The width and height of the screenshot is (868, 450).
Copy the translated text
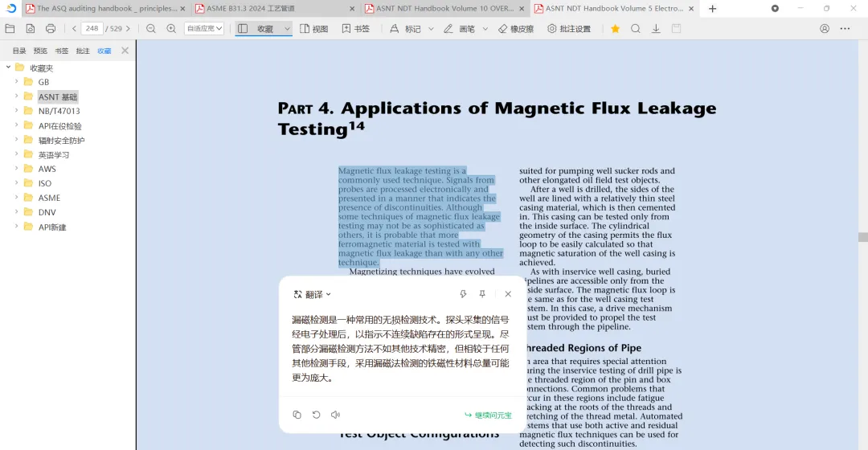pyautogui.click(x=297, y=415)
